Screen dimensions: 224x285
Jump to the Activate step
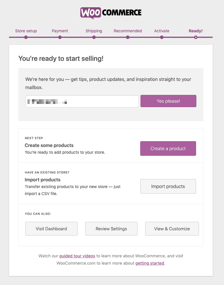click(162, 31)
